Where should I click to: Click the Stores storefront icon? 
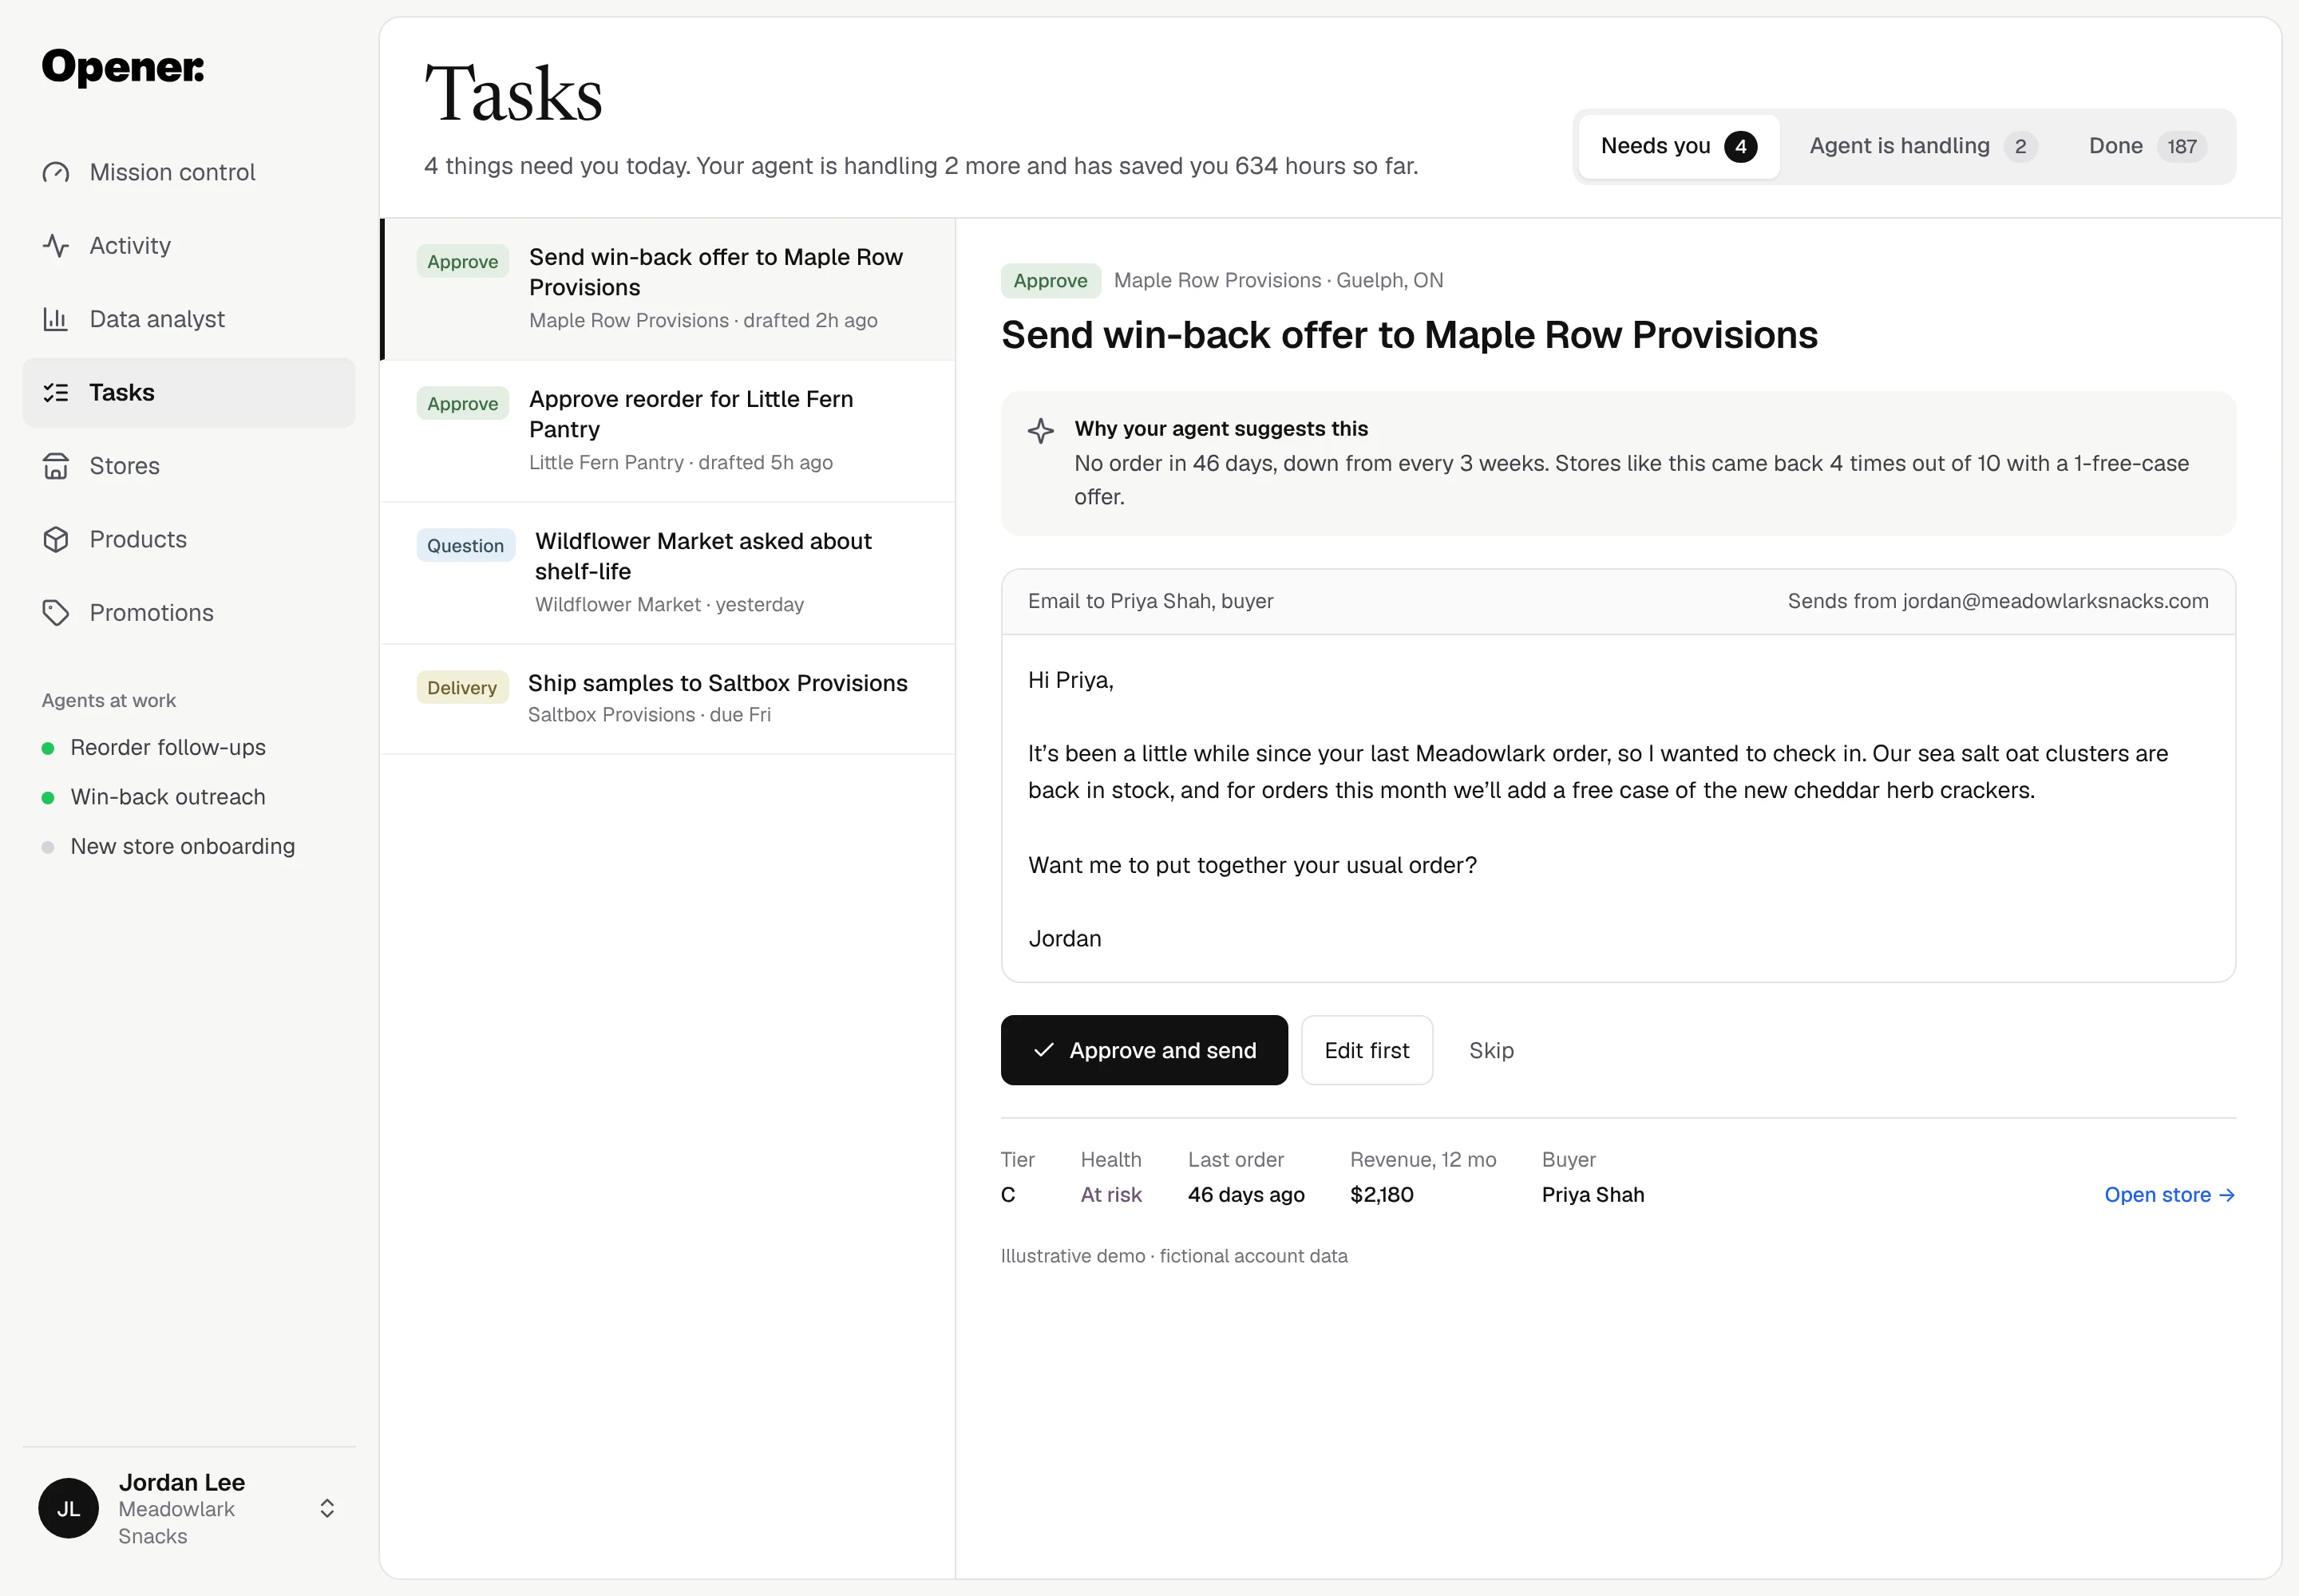click(x=56, y=466)
